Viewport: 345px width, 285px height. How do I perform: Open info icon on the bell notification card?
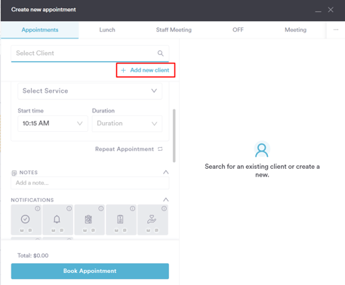69,208
